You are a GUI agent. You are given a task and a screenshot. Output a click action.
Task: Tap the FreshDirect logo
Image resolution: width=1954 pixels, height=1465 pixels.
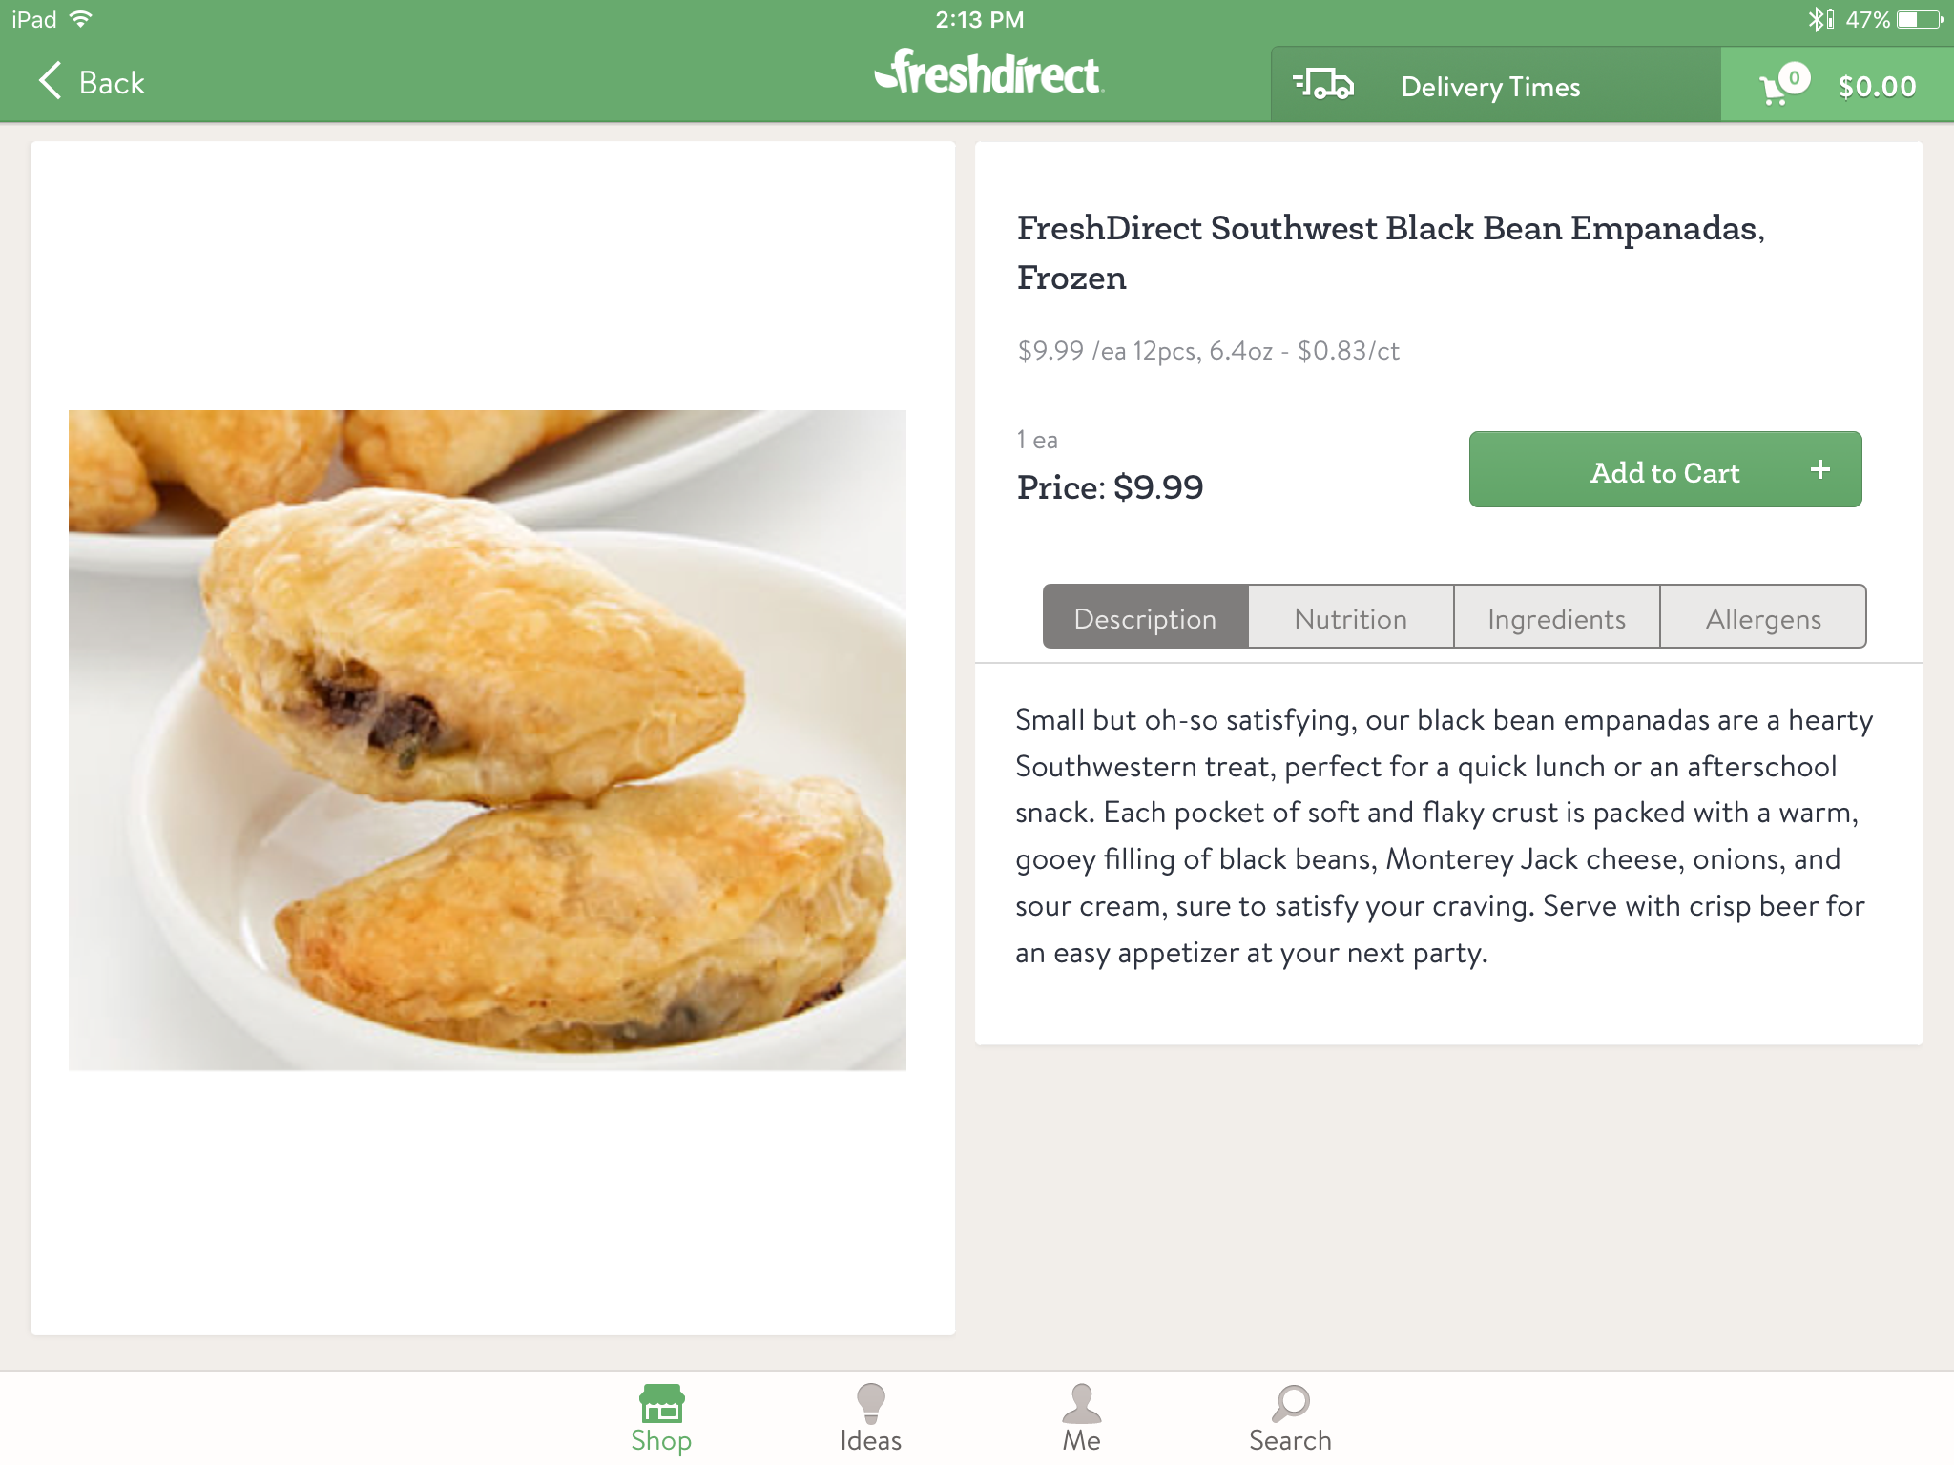coord(988,74)
